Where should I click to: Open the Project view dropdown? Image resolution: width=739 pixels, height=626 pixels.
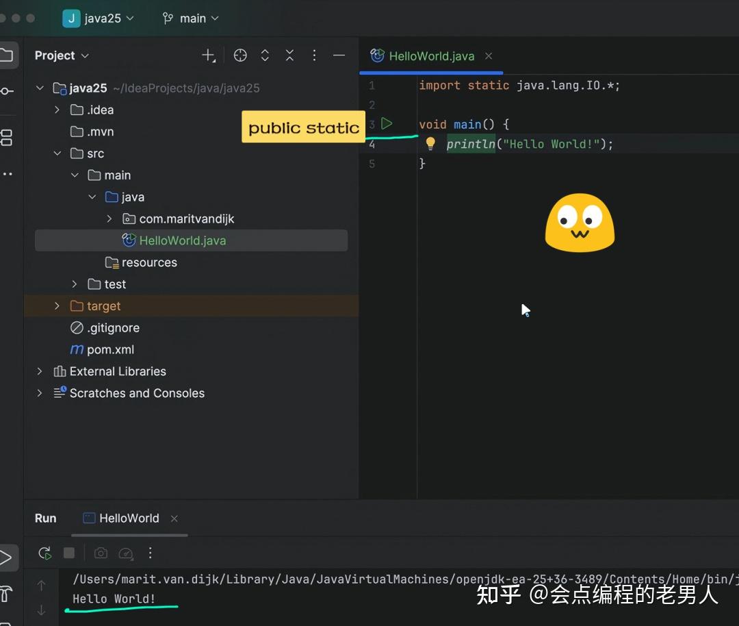pyautogui.click(x=62, y=55)
